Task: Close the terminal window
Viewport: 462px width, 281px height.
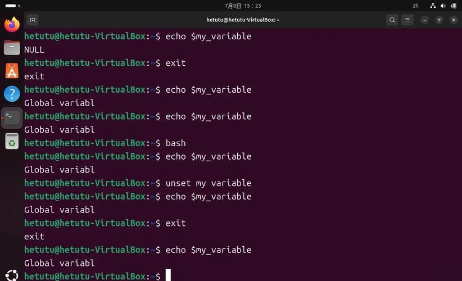Action: tap(453, 20)
